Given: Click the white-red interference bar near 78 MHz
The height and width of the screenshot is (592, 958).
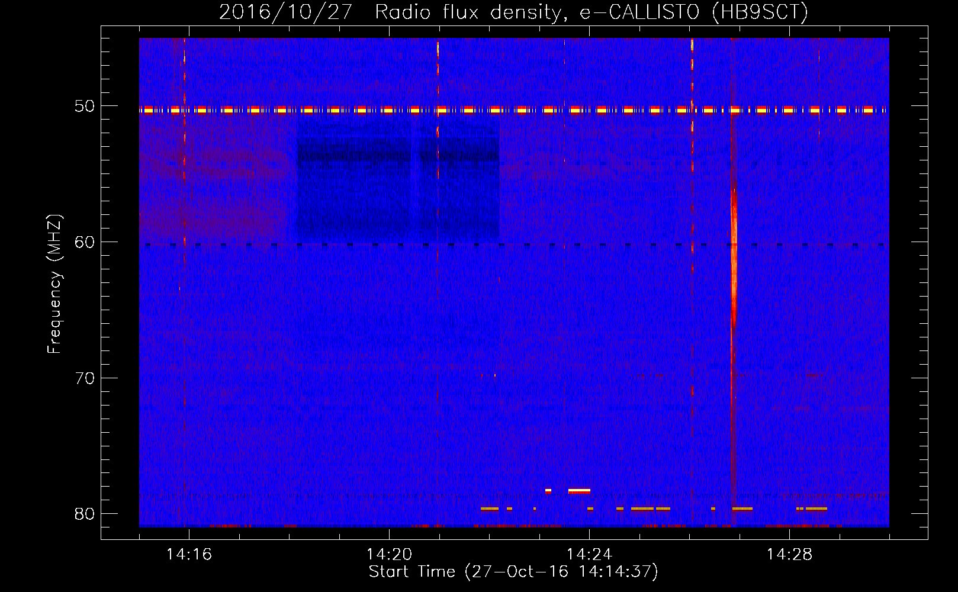Looking at the screenshot, I should tap(579, 490).
